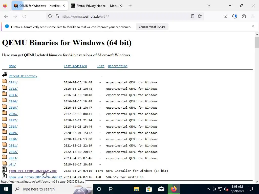This screenshot has width=259, height=194.
Task: Download qemu-w64-setup-20230424.exe installer
Action: [x=33, y=171]
